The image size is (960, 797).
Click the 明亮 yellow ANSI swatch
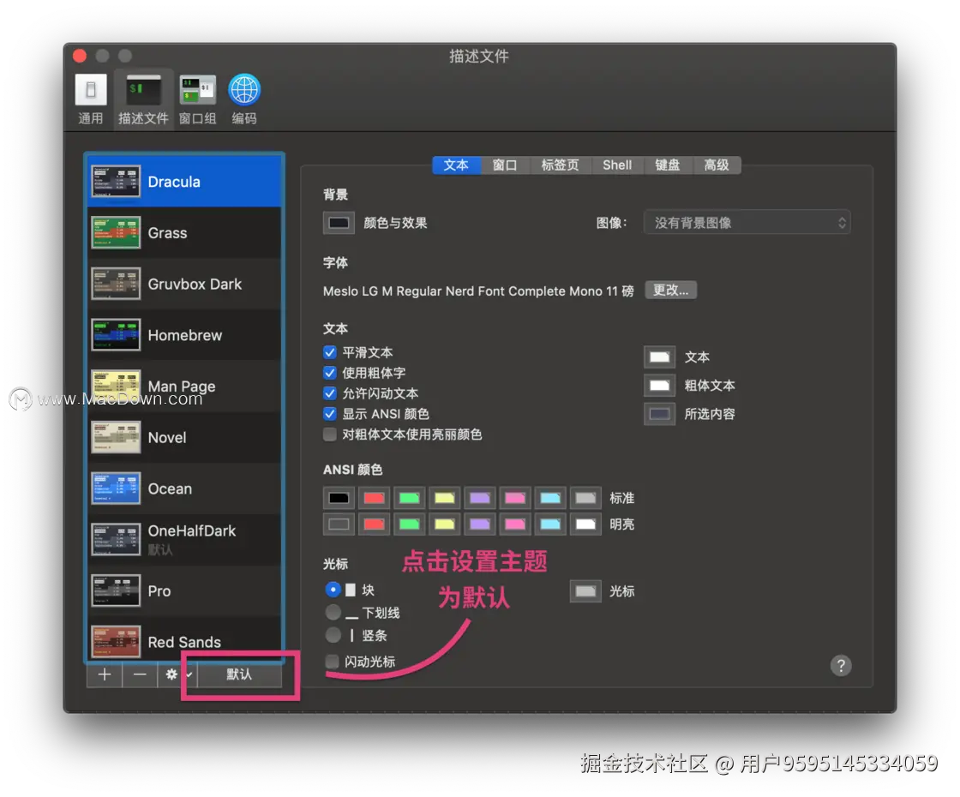445,524
